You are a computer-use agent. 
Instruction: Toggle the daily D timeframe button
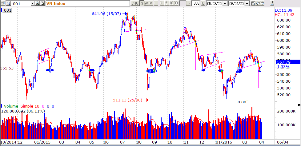coord(142,3)
